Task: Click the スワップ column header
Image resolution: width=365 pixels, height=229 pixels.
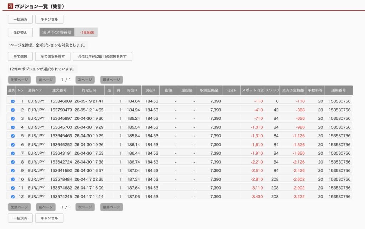Action: pyautogui.click(x=272, y=90)
